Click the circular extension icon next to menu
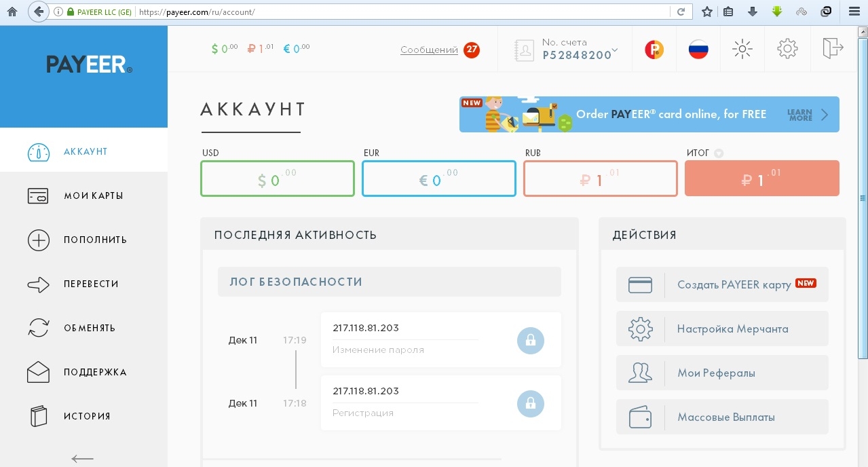The height and width of the screenshot is (467, 868). [826, 12]
